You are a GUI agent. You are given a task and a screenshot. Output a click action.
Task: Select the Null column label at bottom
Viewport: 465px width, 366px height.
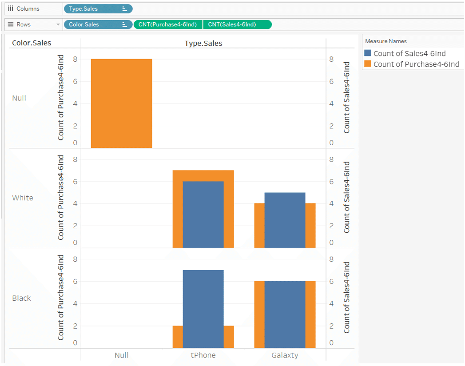click(122, 355)
